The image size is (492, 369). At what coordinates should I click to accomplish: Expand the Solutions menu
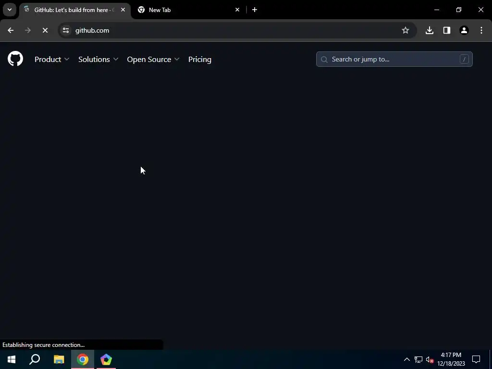[x=98, y=59]
